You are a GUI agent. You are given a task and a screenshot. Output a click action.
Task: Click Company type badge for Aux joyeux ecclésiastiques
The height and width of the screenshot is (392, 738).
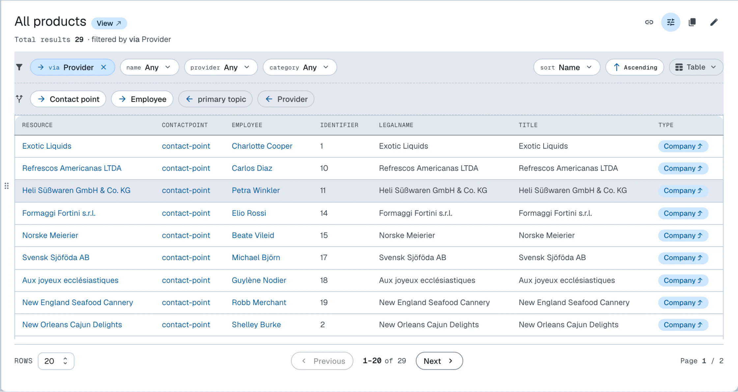coord(683,281)
